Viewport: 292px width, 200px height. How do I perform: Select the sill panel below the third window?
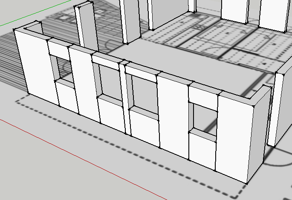tap(144, 128)
